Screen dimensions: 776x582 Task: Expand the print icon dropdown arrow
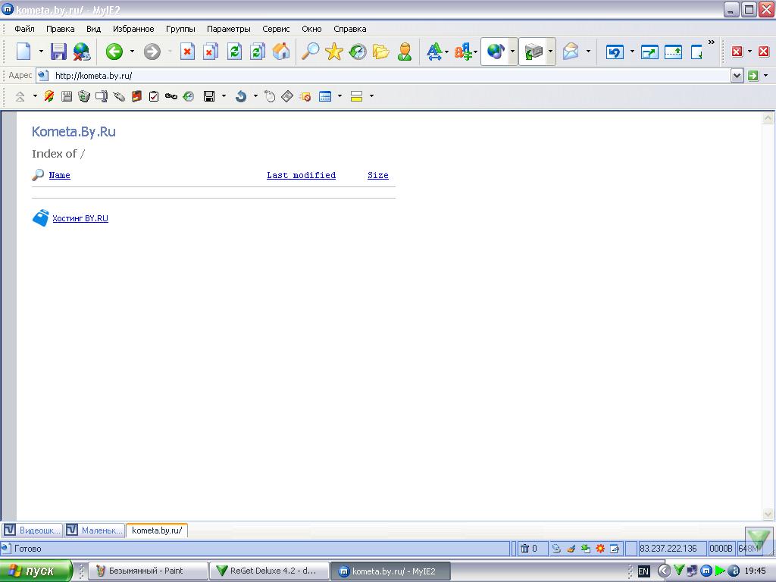pos(550,51)
